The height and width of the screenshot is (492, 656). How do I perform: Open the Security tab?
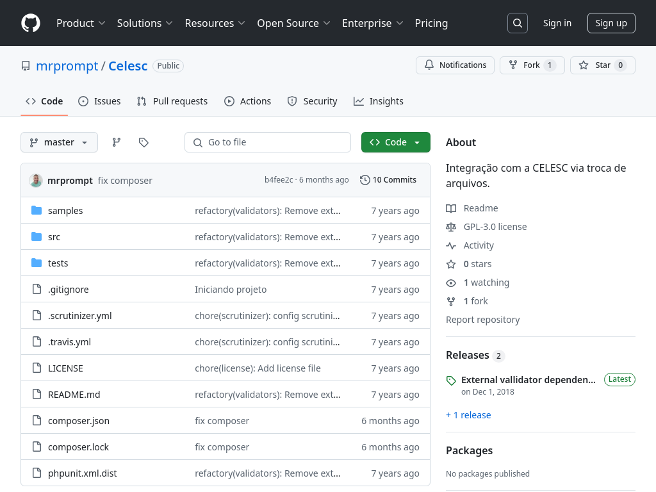[x=312, y=101]
